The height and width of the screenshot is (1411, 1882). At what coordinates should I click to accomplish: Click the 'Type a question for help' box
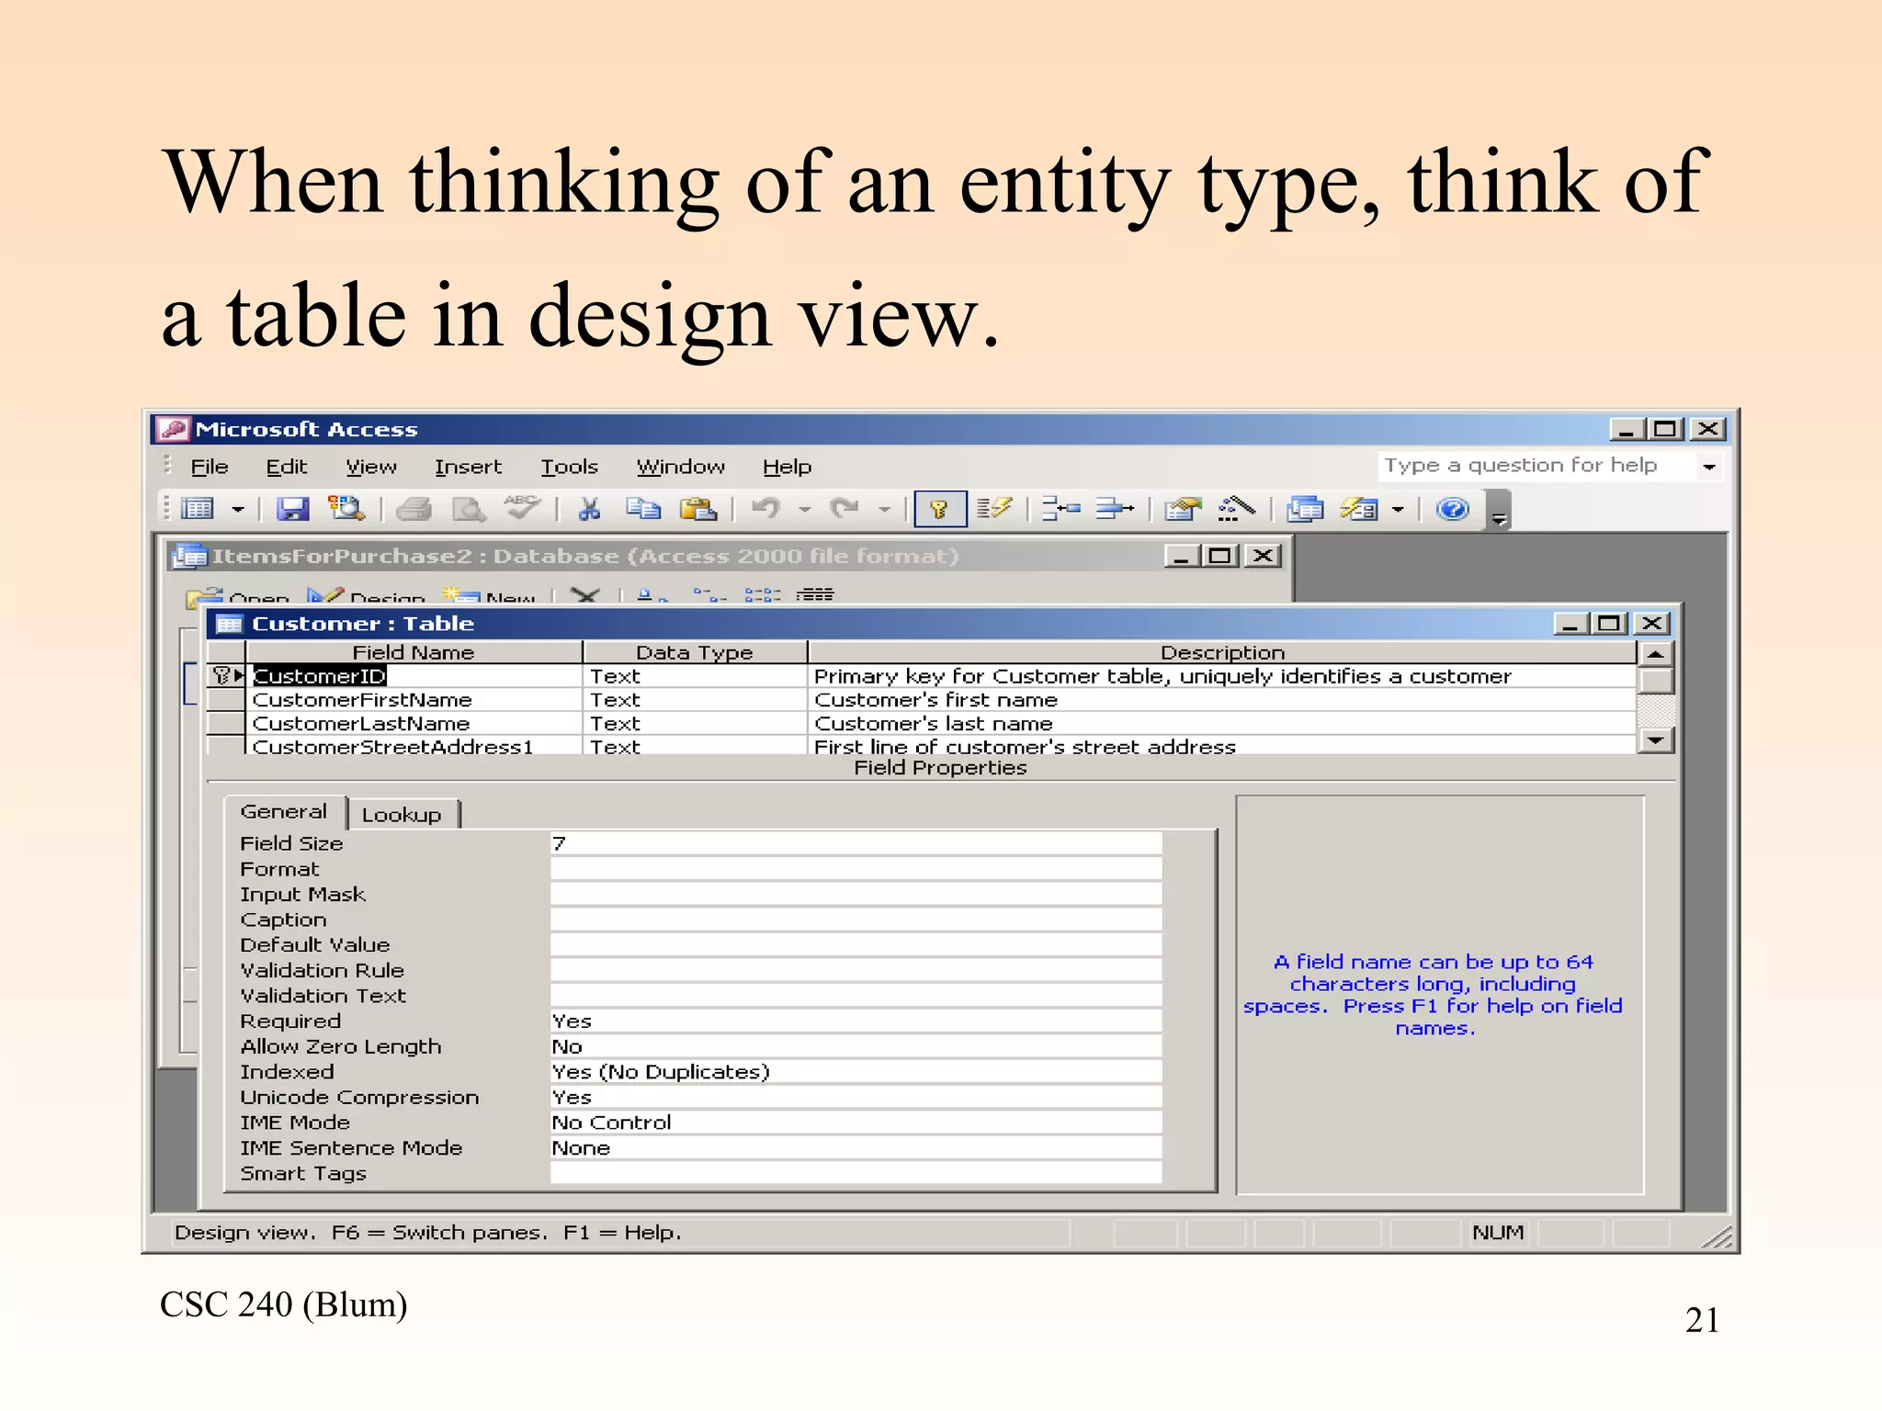[1536, 466]
